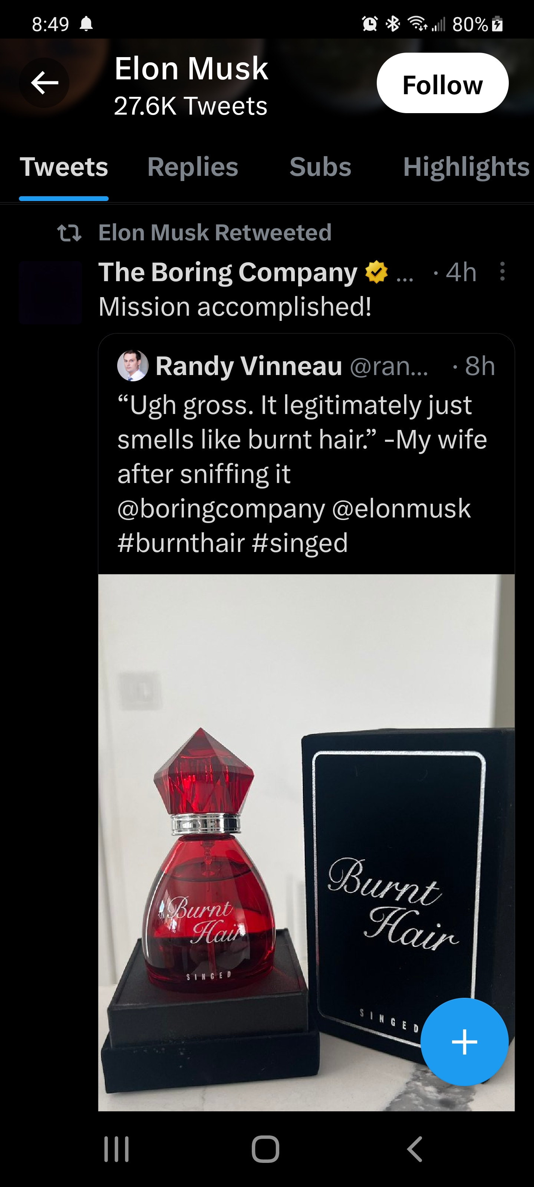Tap the back arrow icon
534x1187 pixels.
click(x=44, y=83)
